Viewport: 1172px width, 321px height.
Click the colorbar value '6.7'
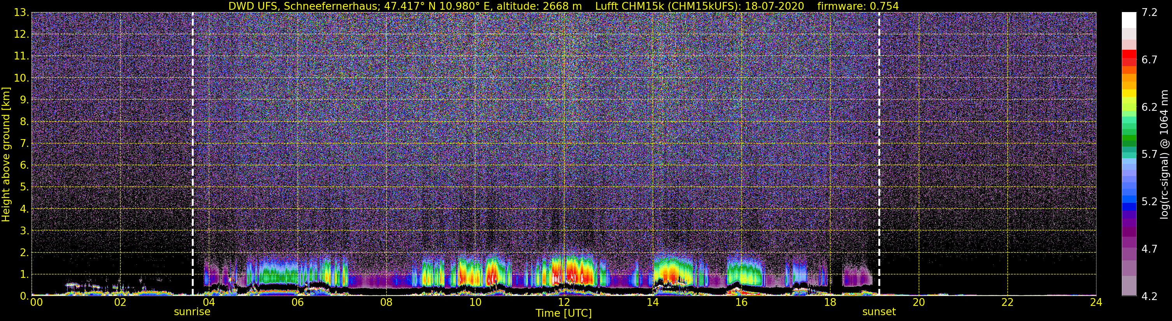click(x=1149, y=60)
